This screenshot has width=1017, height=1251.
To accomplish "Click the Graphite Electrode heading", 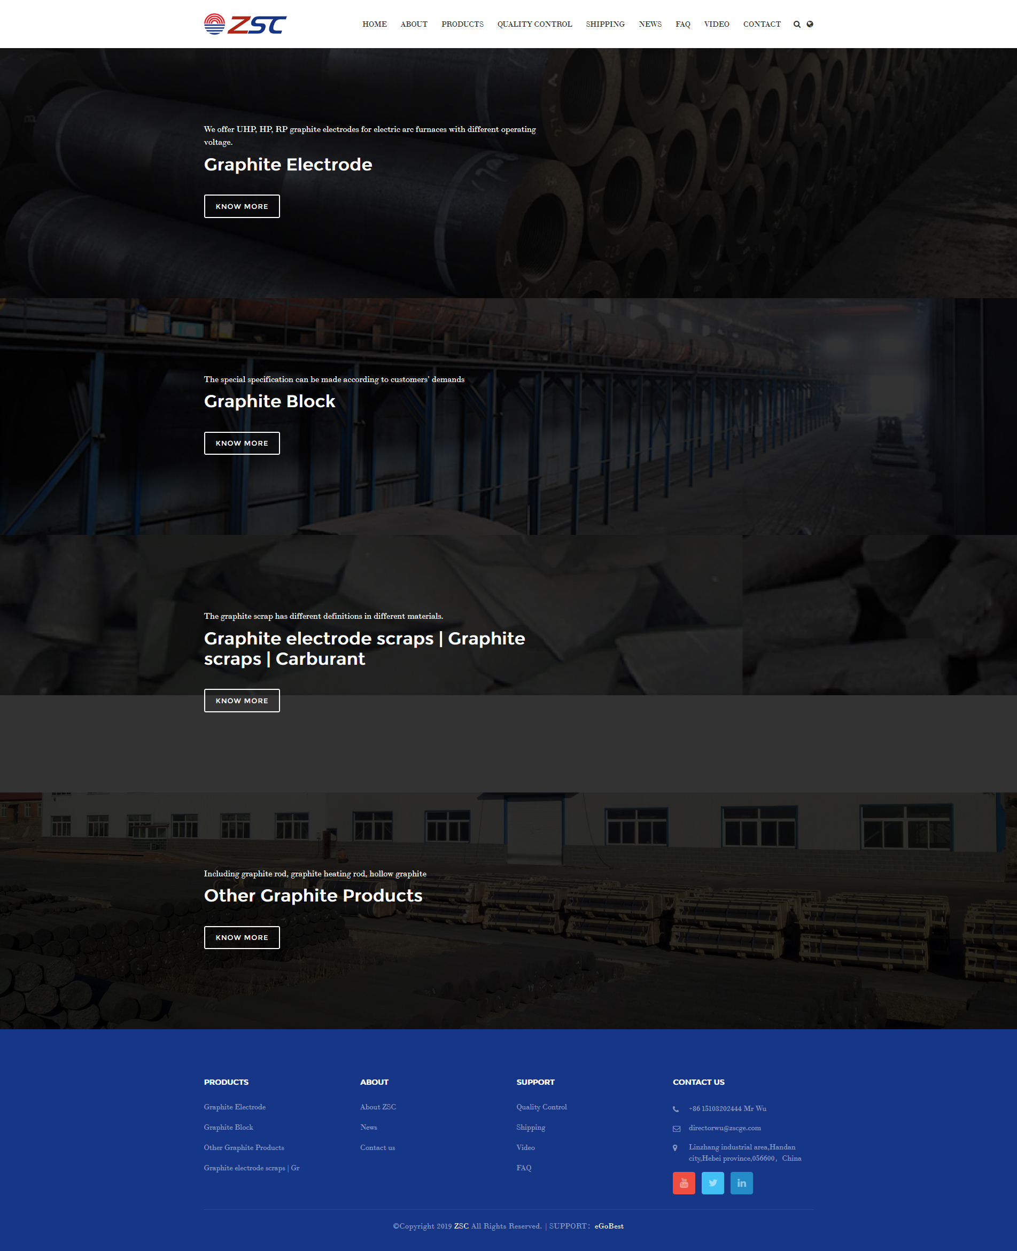I will tap(288, 165).
